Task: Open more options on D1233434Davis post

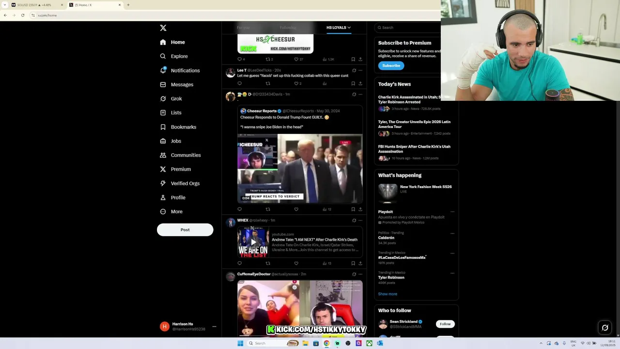Action: click(360, 94)
